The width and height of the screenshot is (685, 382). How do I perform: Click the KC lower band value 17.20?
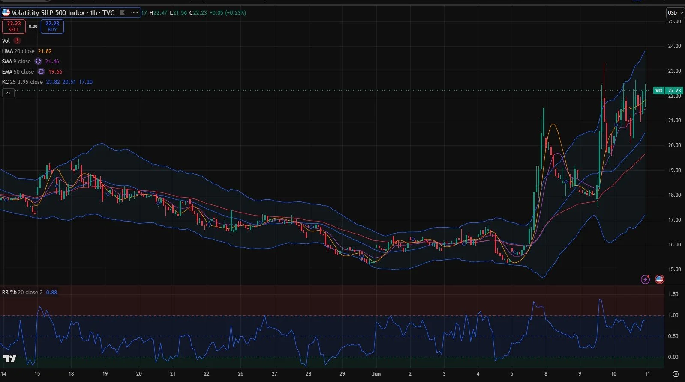pyautogui.click(x=86, y=82)
